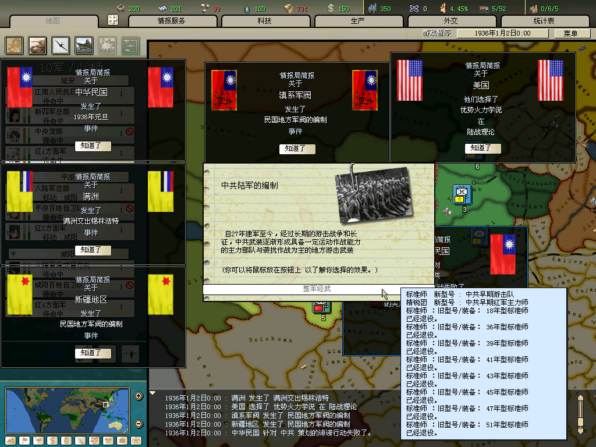Zoom in the minimap with plus button
The image size is (596, 447).
pos(139,396)
